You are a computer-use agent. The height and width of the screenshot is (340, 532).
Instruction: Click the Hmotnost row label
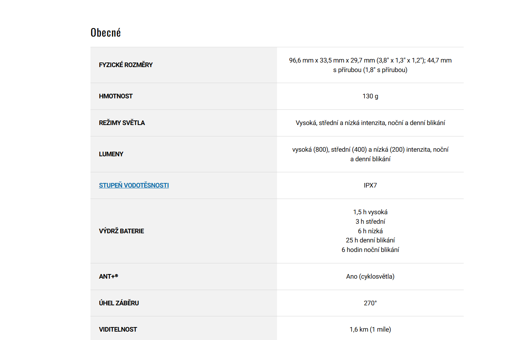pyautogui.click(x=116, y=96)
